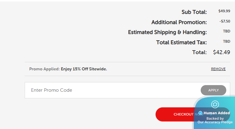Select the Enjoy 15% Off Sitewide text

(84, 69)
